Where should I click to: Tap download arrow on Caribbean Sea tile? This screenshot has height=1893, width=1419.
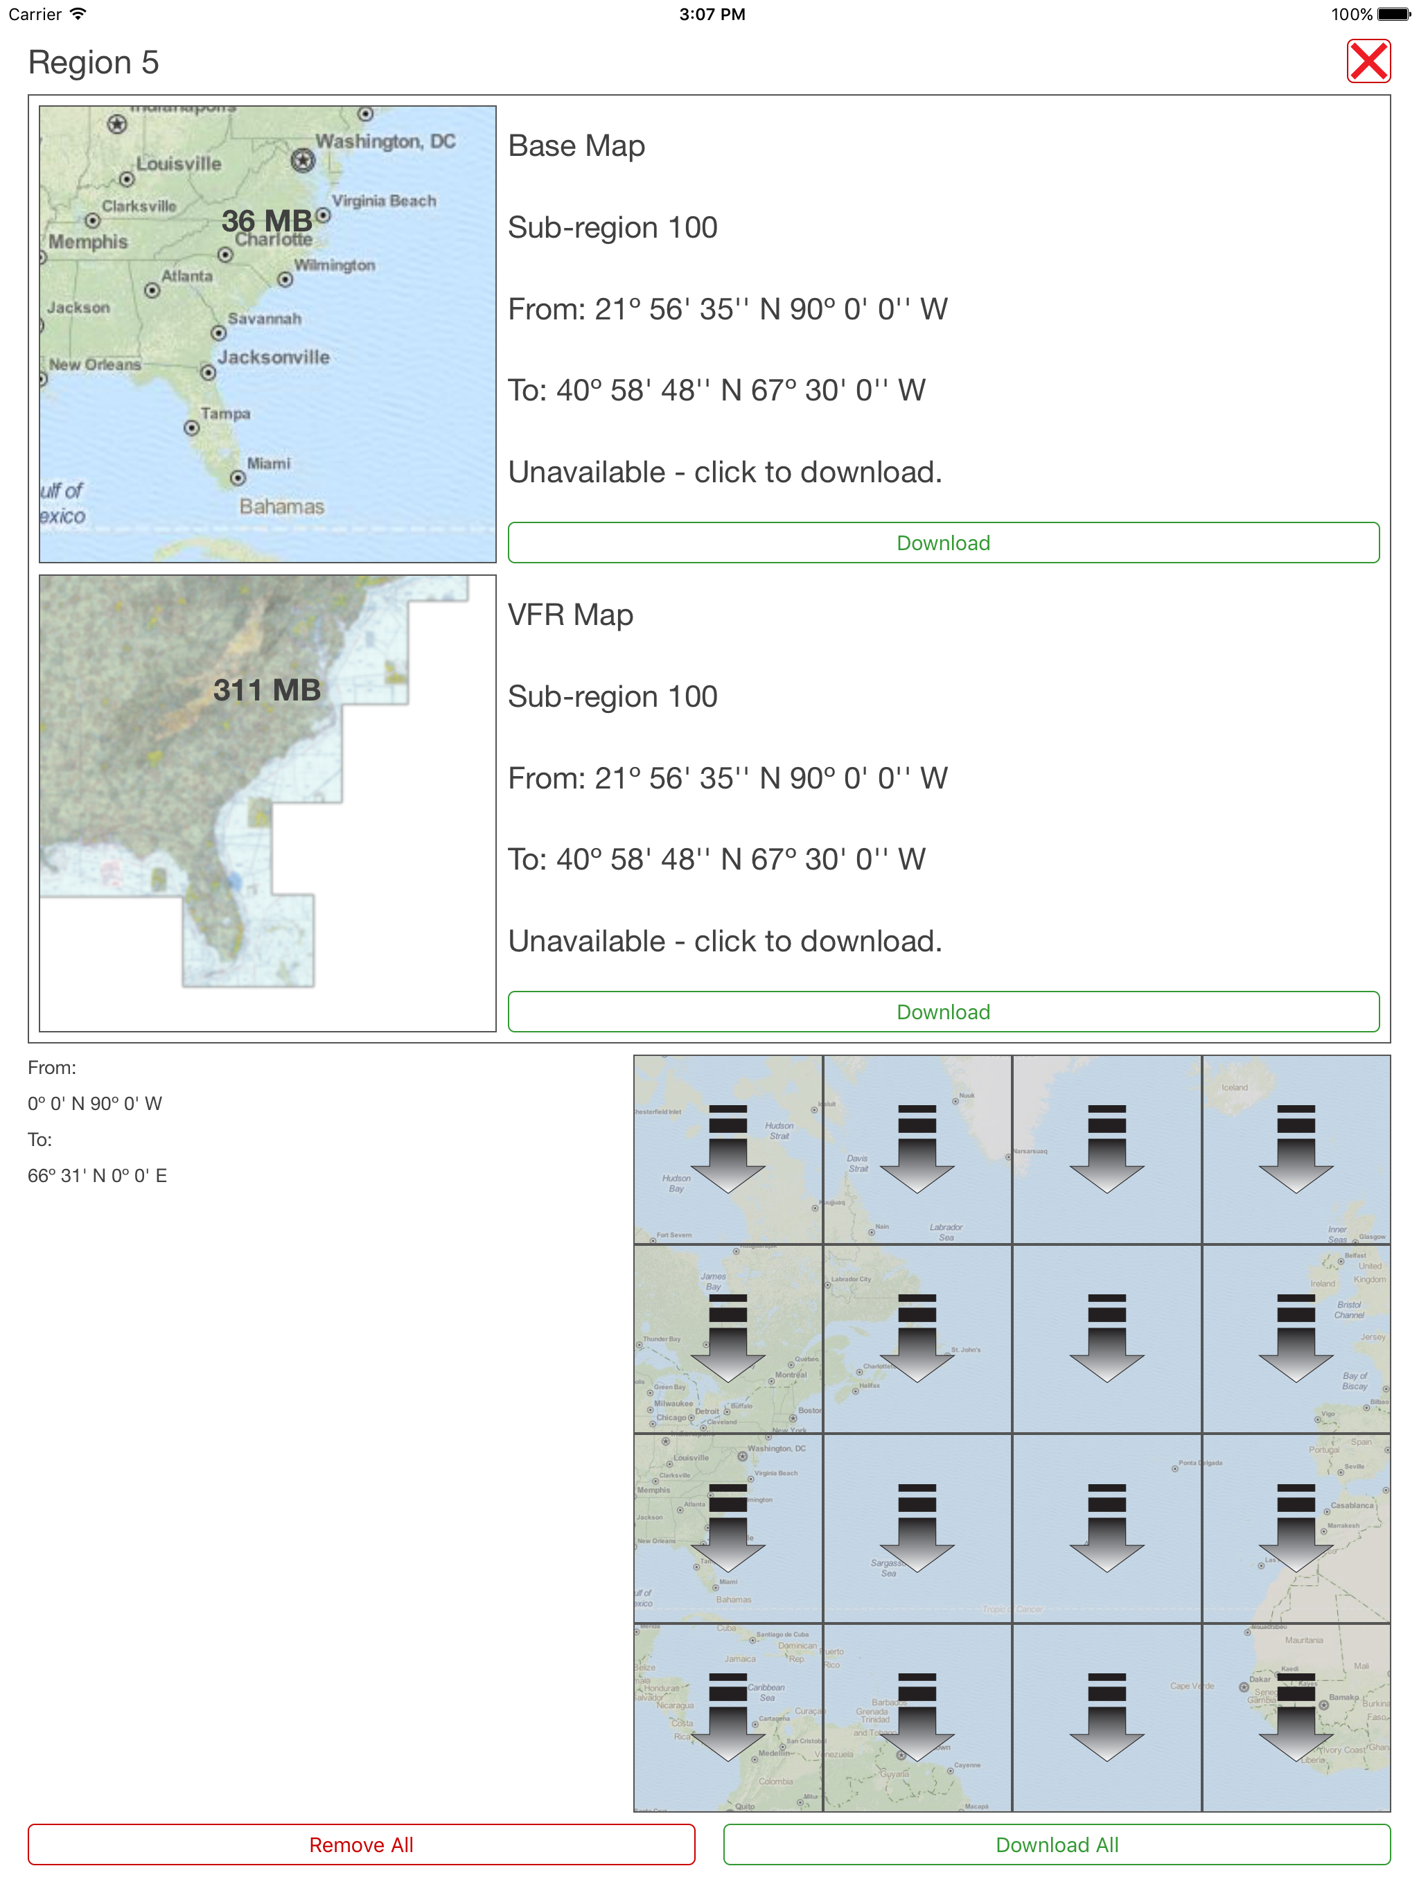click(x=728, y=1717)
